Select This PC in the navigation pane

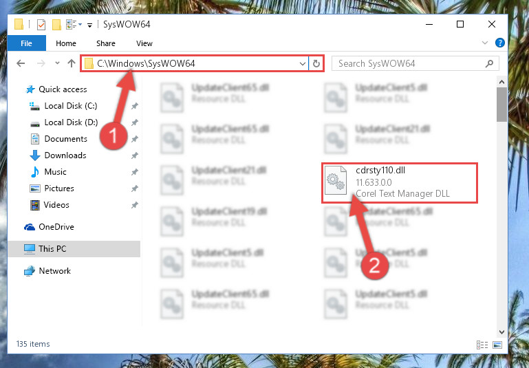click(x=74, y=249)
